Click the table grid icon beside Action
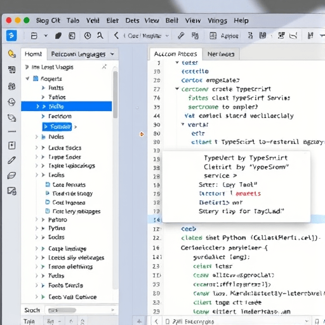Image resolution: width=325 pixels, height=325 pixels. click(x=213, y=36)
